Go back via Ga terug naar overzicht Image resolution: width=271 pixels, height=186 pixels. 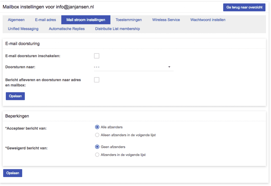[244, 7]
